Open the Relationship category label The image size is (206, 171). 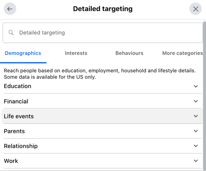(x=21, y=146)
